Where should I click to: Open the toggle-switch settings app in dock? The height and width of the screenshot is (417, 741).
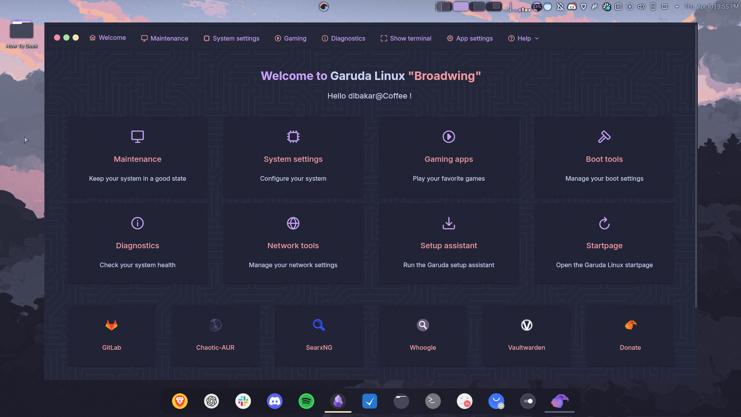pyautogui.click(x=528, y=401)
